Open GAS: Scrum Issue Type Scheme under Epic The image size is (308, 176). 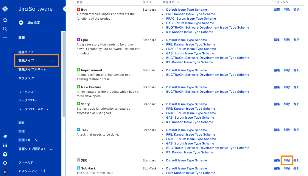pos(190,53)
